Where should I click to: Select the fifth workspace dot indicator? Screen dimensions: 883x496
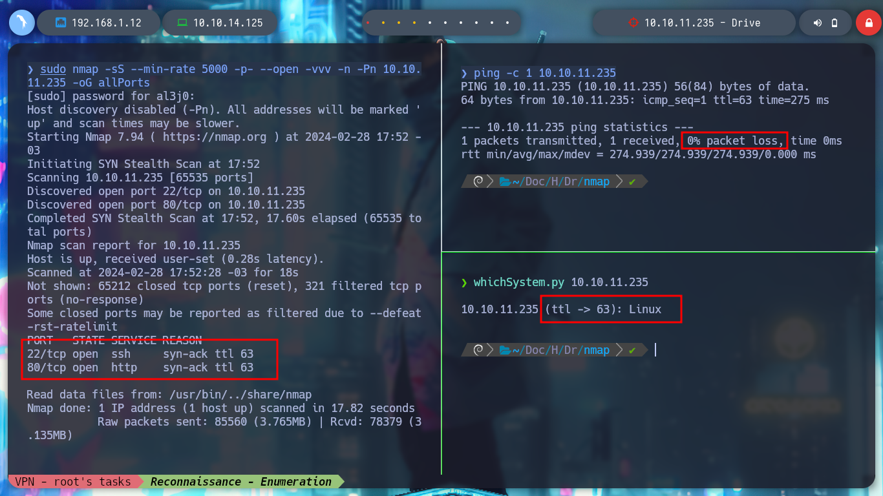tap(430, 23)
